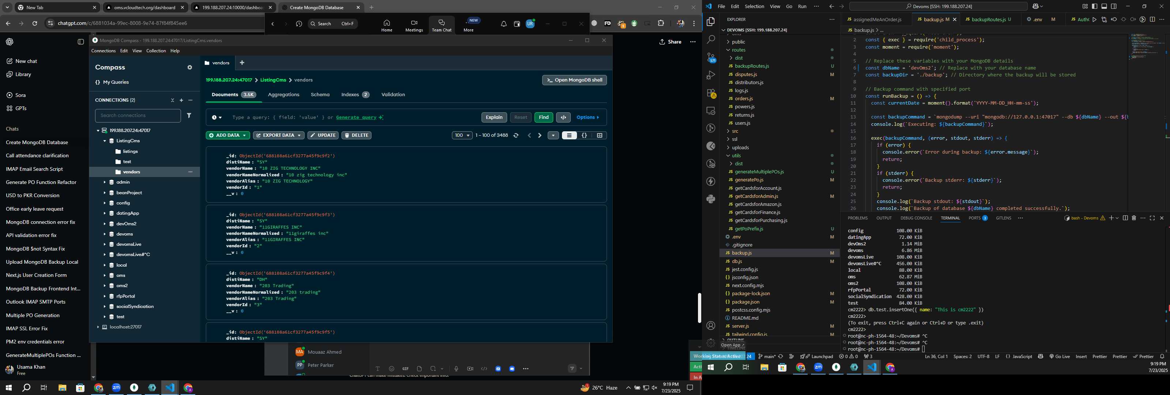The image size is (1170, 395).
Task: Select the listings collection in Compass tree
Action: click(x=131, y=151)
